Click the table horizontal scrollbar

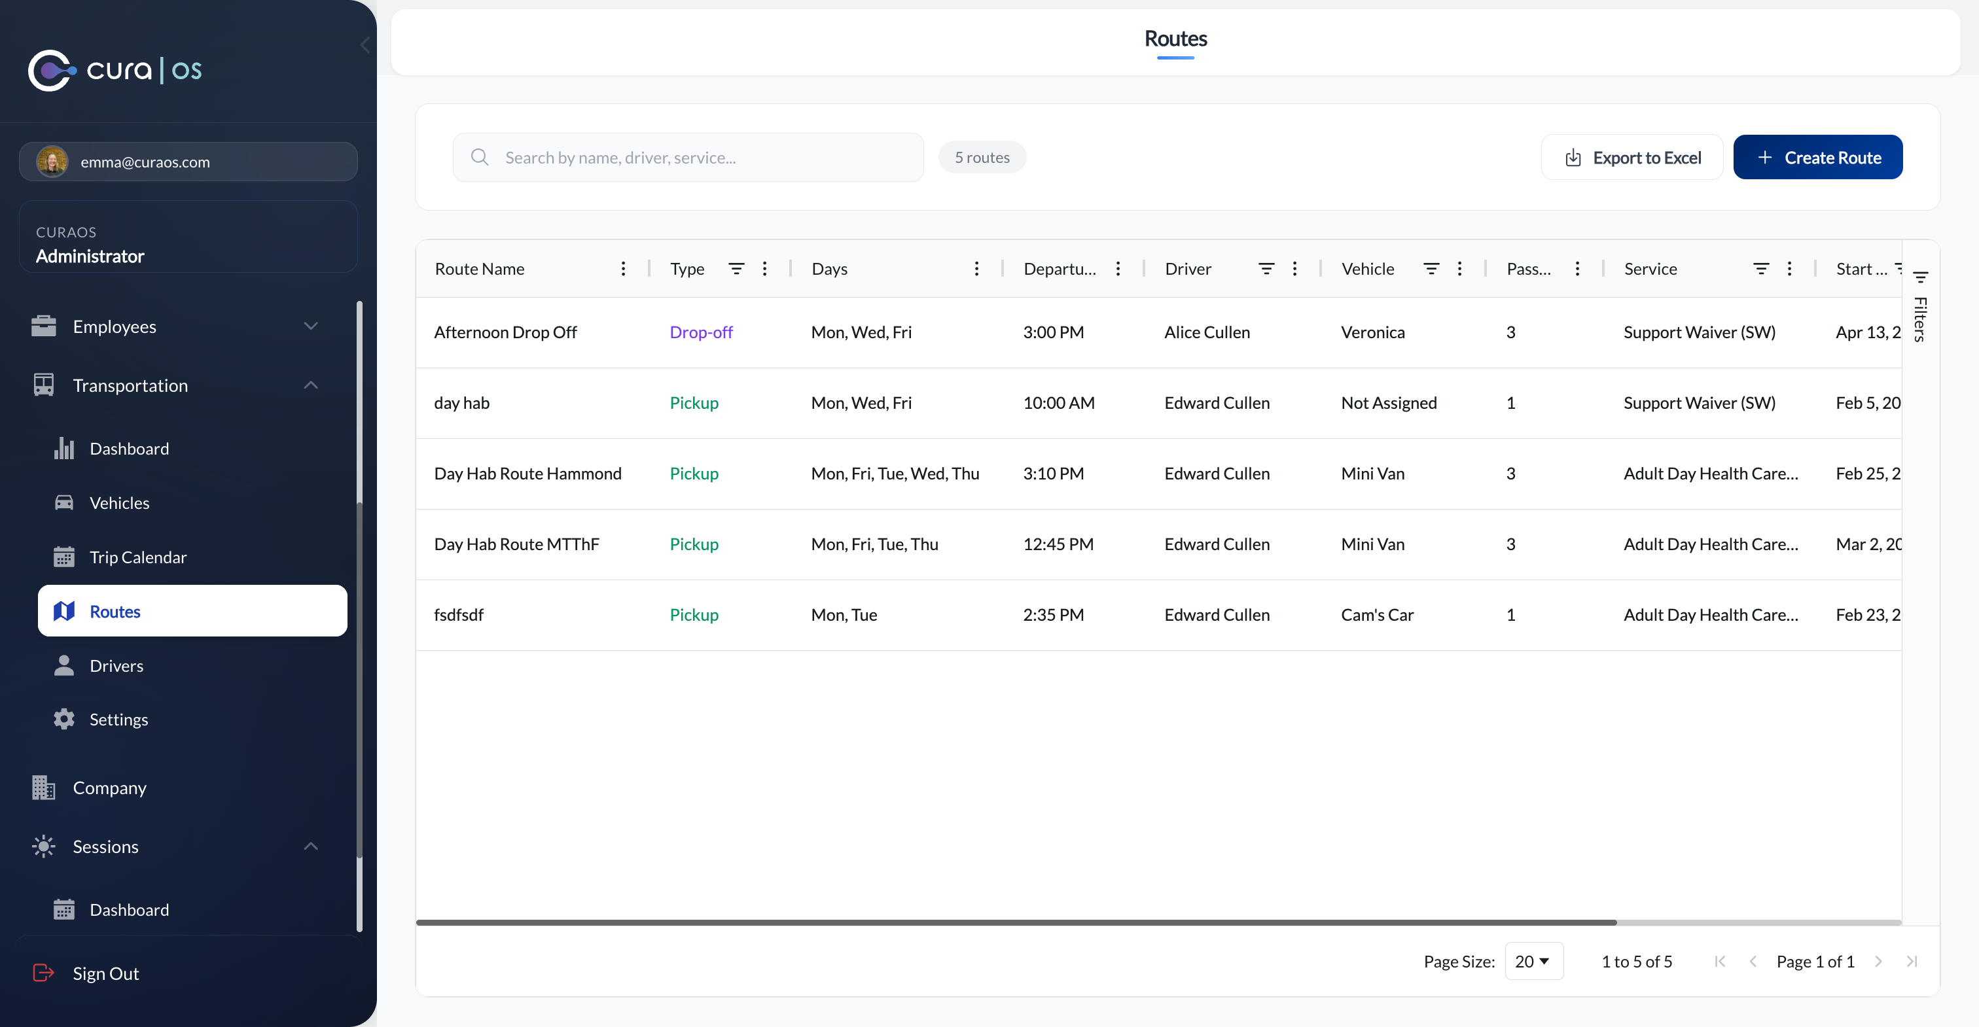(x=1016, y=922)
